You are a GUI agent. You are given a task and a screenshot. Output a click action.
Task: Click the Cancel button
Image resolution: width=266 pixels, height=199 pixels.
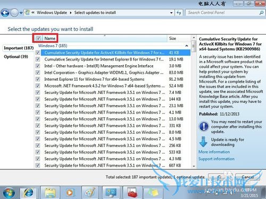[247, 177]
